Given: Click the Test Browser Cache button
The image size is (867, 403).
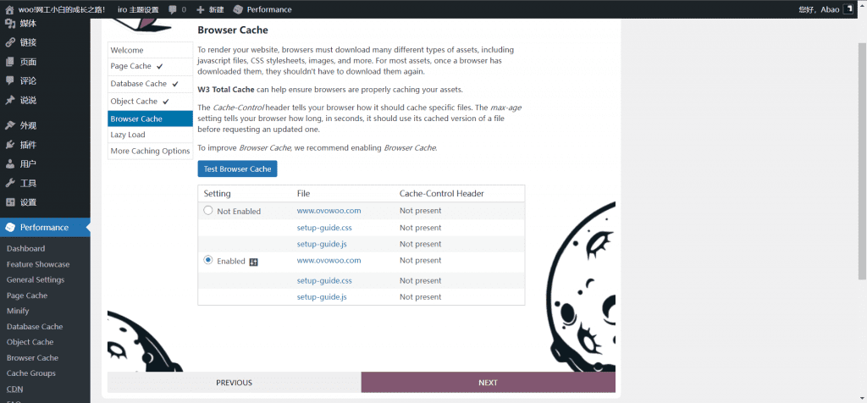Looking at the screenshot, I should (237, 168).
